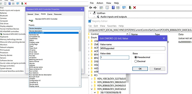
Task: Click Enable device icon in left toolbar
Action: pyautogui.click(x=22, y=4)
